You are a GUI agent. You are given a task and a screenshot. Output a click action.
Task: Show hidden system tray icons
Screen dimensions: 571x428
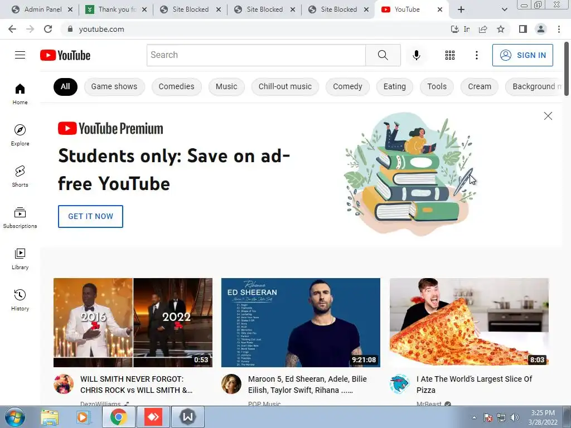(474, 417)
